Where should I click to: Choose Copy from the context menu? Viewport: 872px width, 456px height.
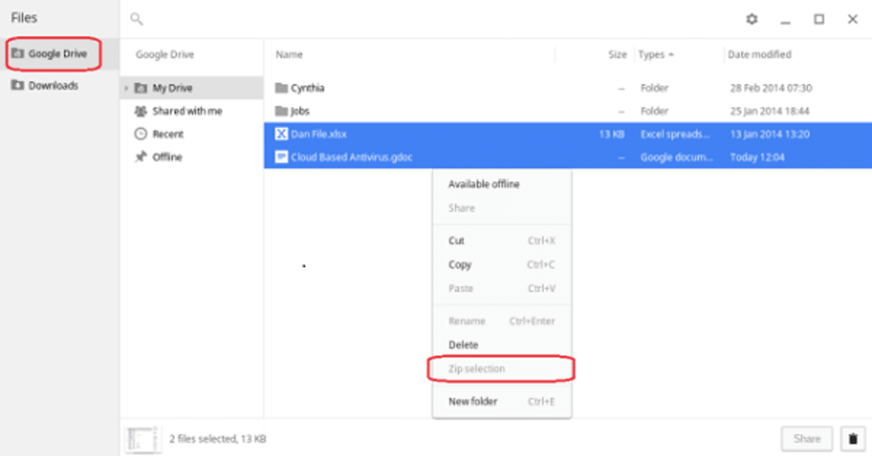(x=502, y=265)
